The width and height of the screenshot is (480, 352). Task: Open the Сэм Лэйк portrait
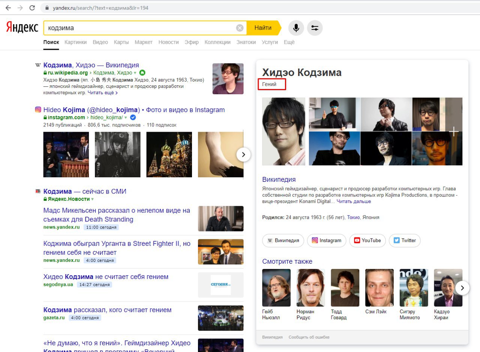379,288
